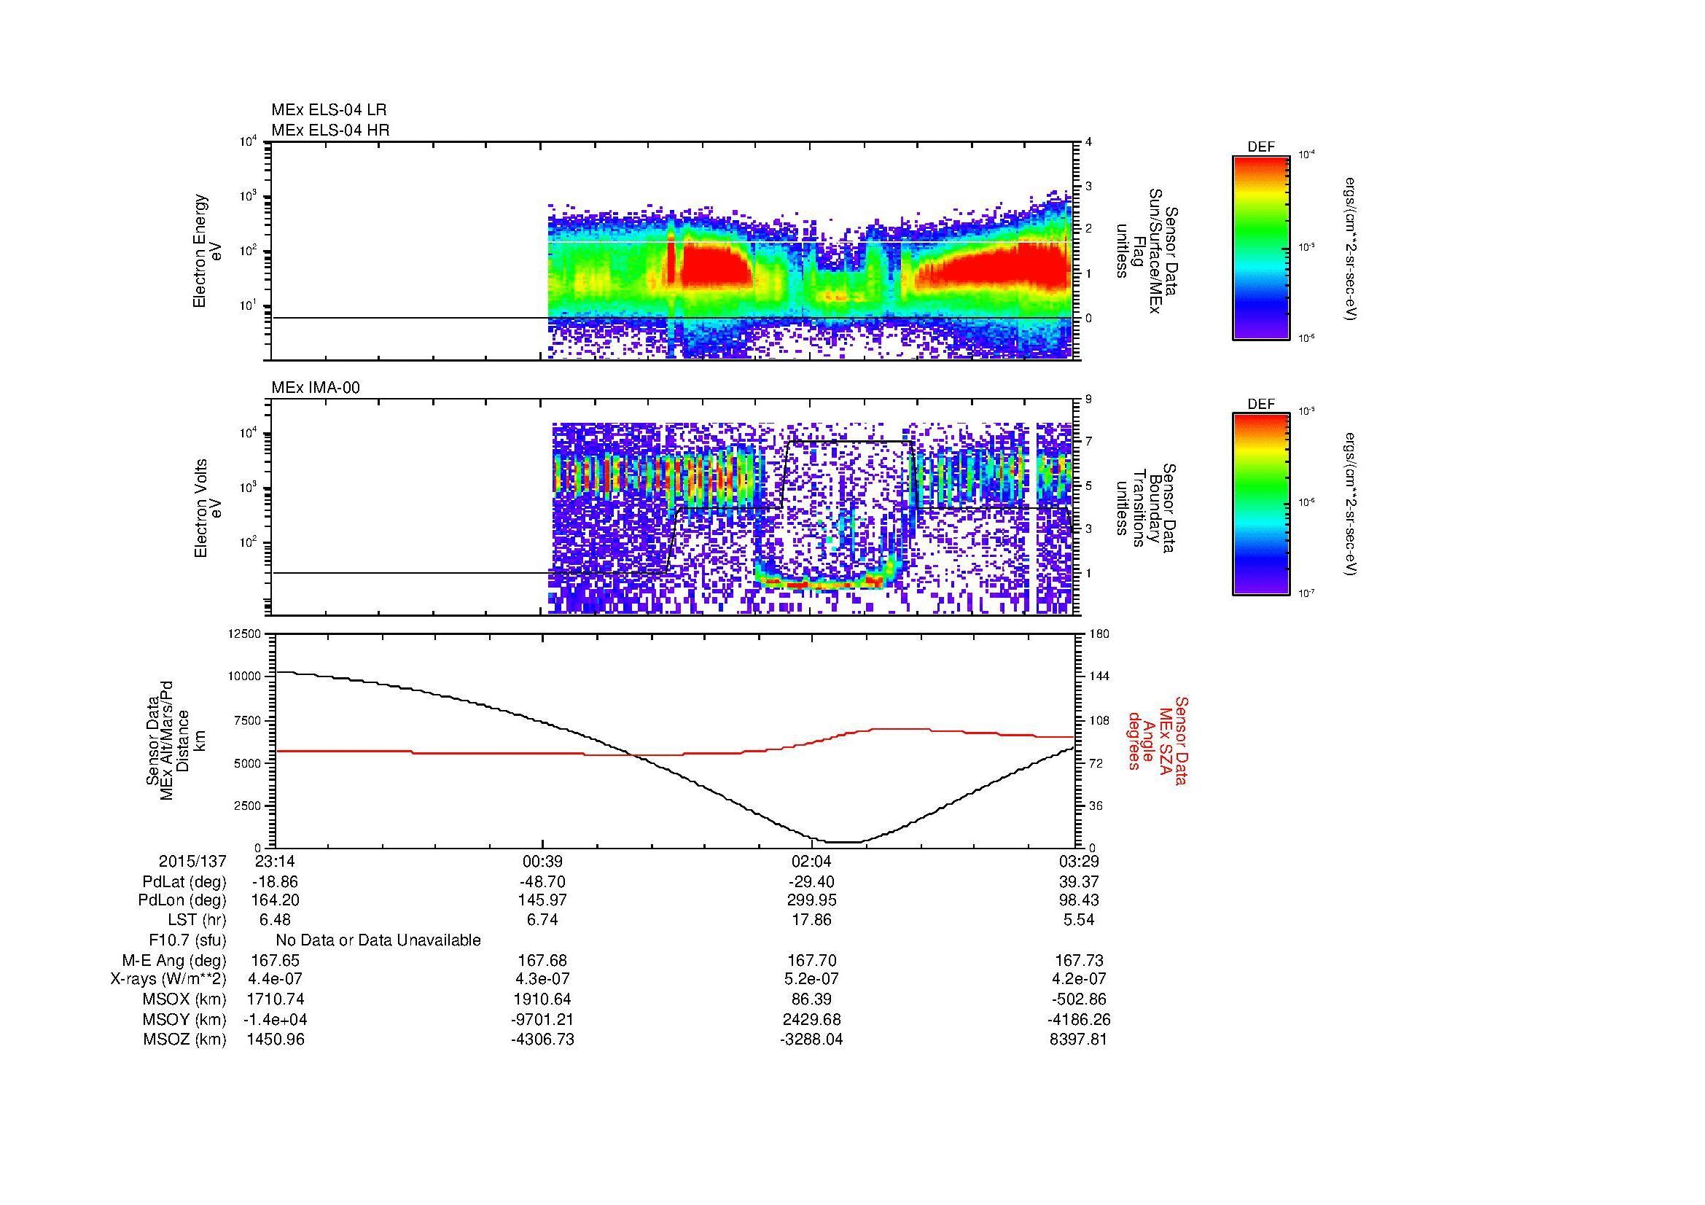Click the 'PdLon (deg)' row label
The image size is (1705, 1205).
click(182, 900)
